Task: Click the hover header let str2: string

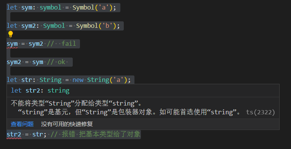Action: [x=40, y=91]
